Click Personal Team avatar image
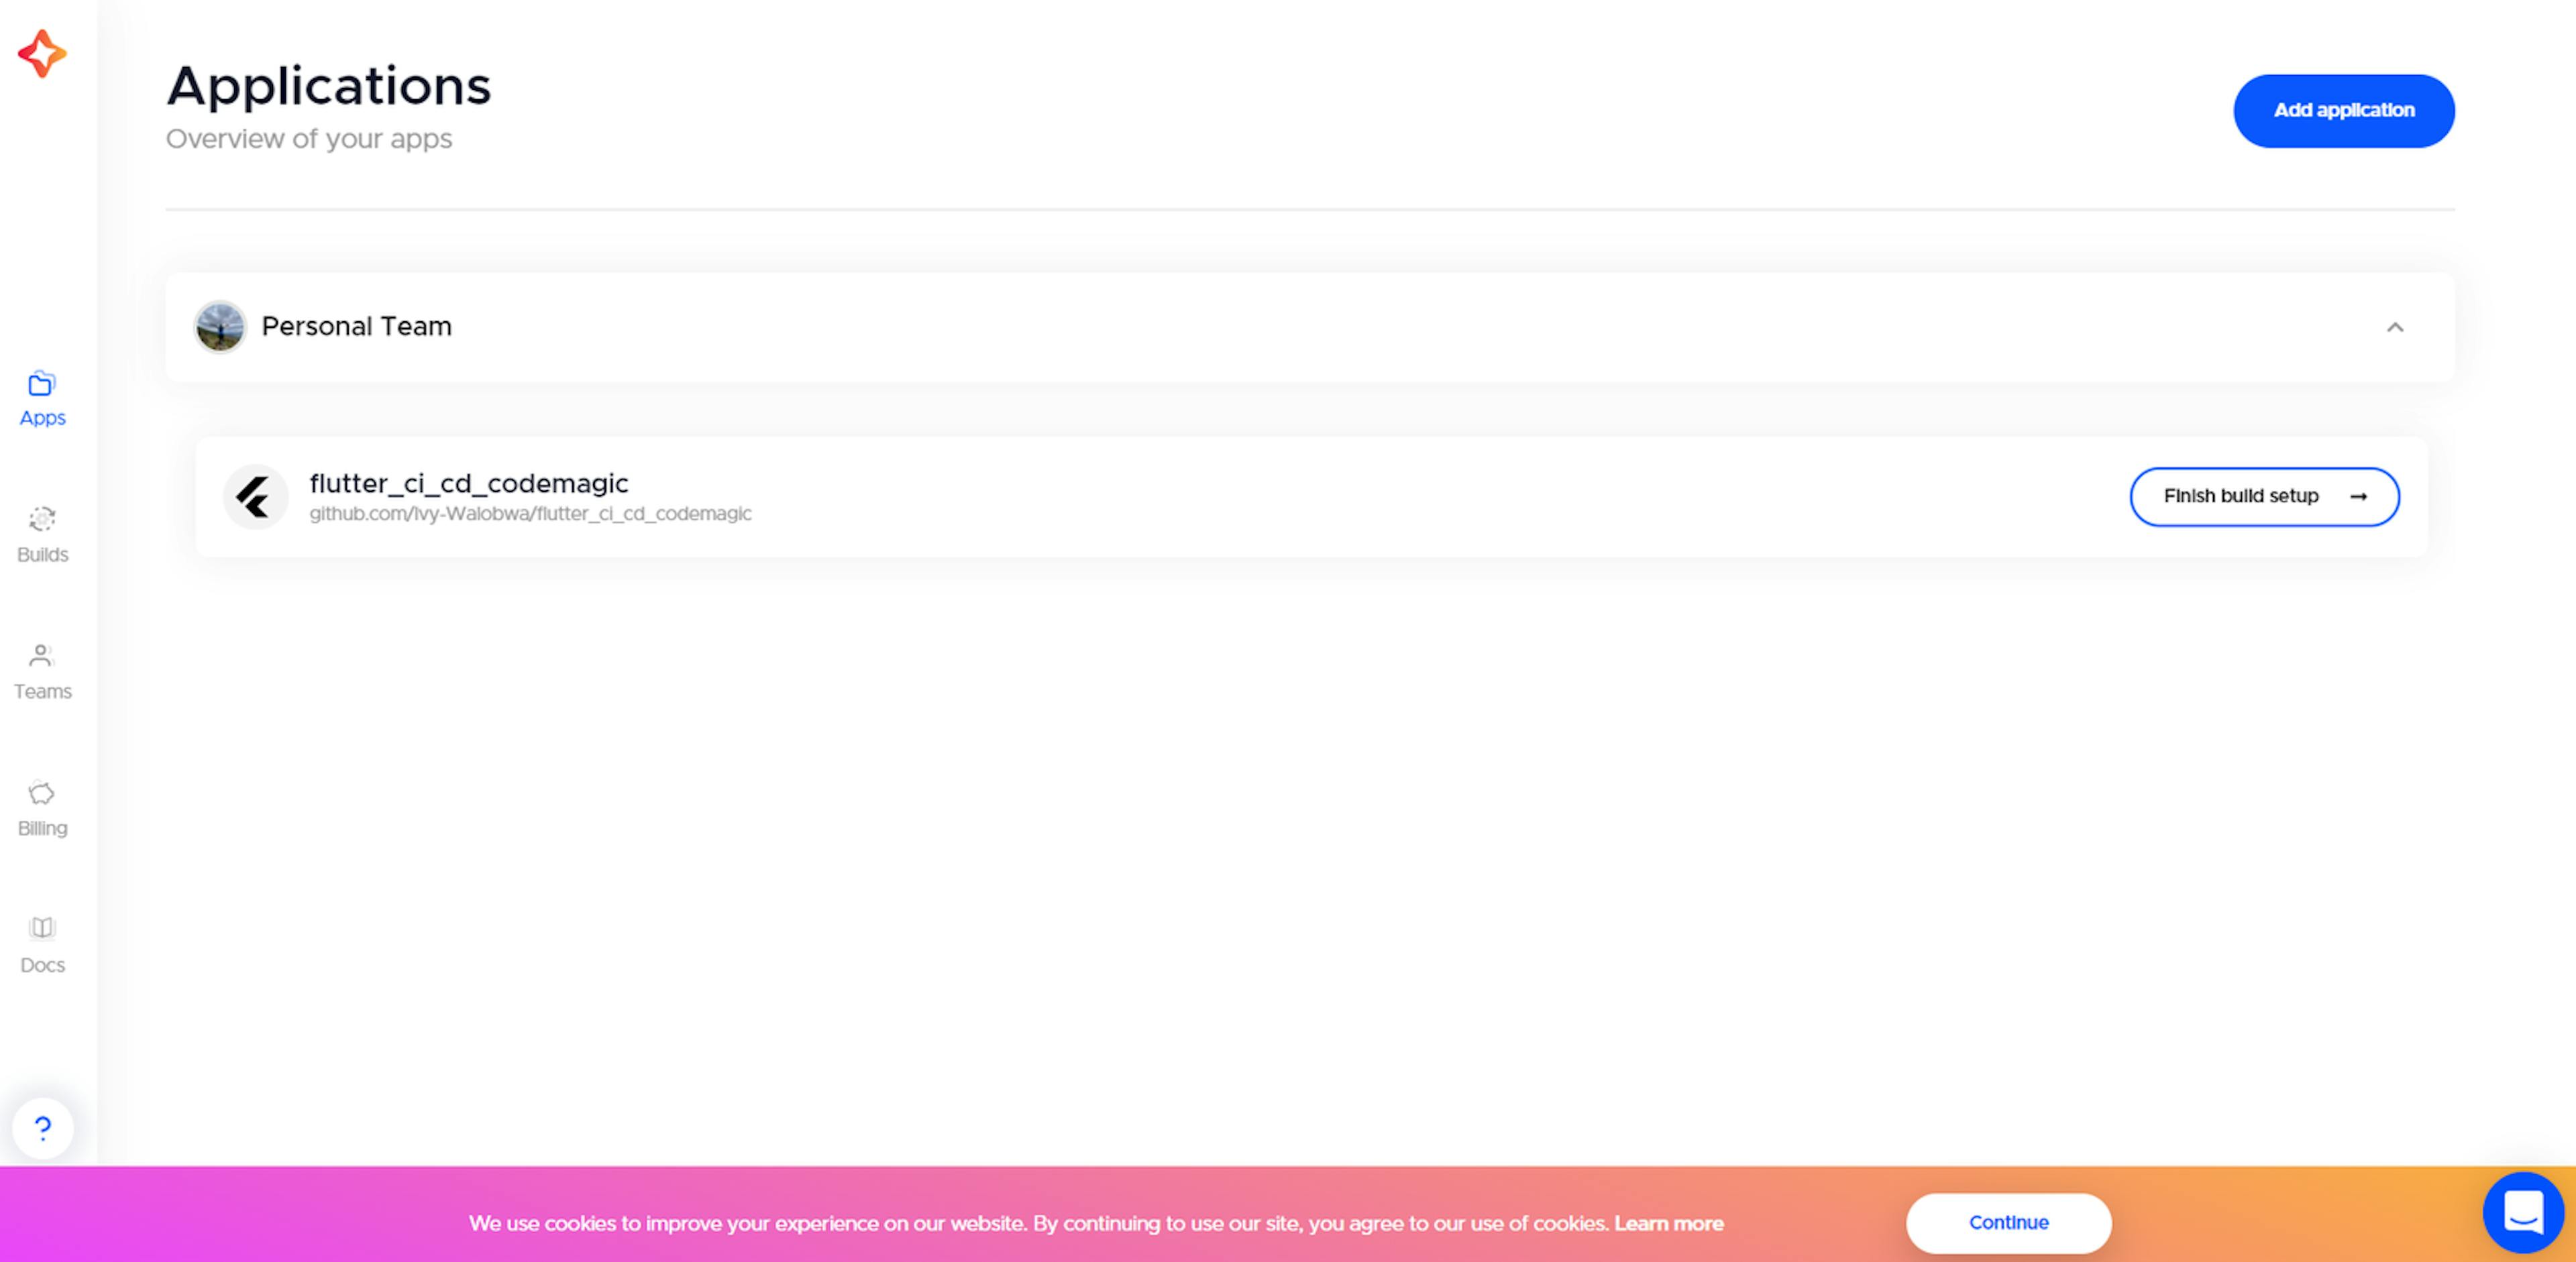Screen dimensions: 2576x1262 click(x=219, y=325)
